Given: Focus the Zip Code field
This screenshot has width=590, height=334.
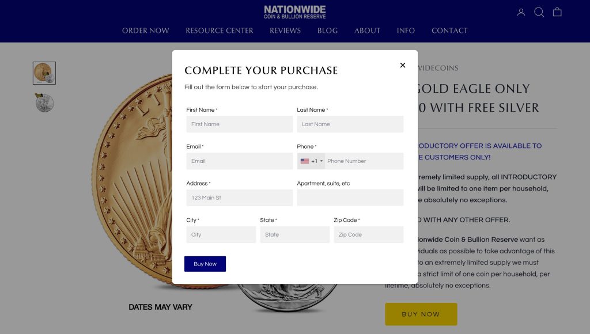Looking at the screenshot, I should [x=368, y=235].
